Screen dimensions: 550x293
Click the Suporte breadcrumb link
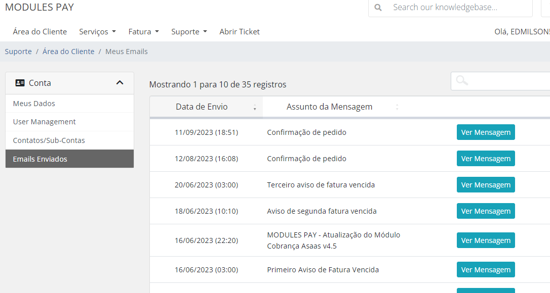18,52
